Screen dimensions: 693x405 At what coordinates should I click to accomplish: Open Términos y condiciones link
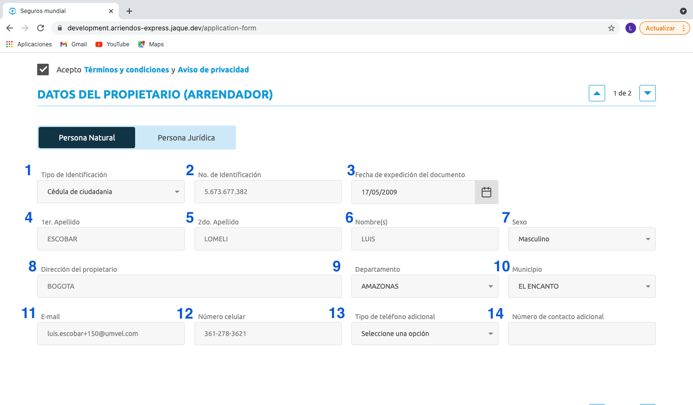(126, 70)
